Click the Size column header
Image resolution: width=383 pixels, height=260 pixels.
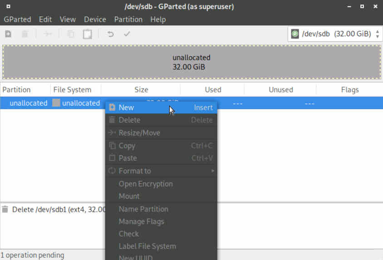141,89
